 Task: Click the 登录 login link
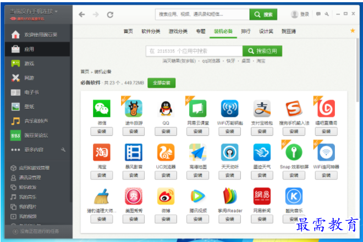point(305,14)
